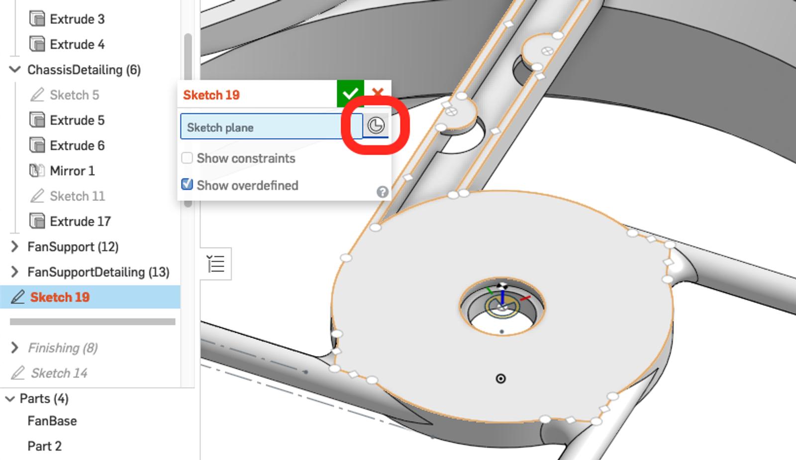Enable Show constraints checkbox

pos(187,158)
